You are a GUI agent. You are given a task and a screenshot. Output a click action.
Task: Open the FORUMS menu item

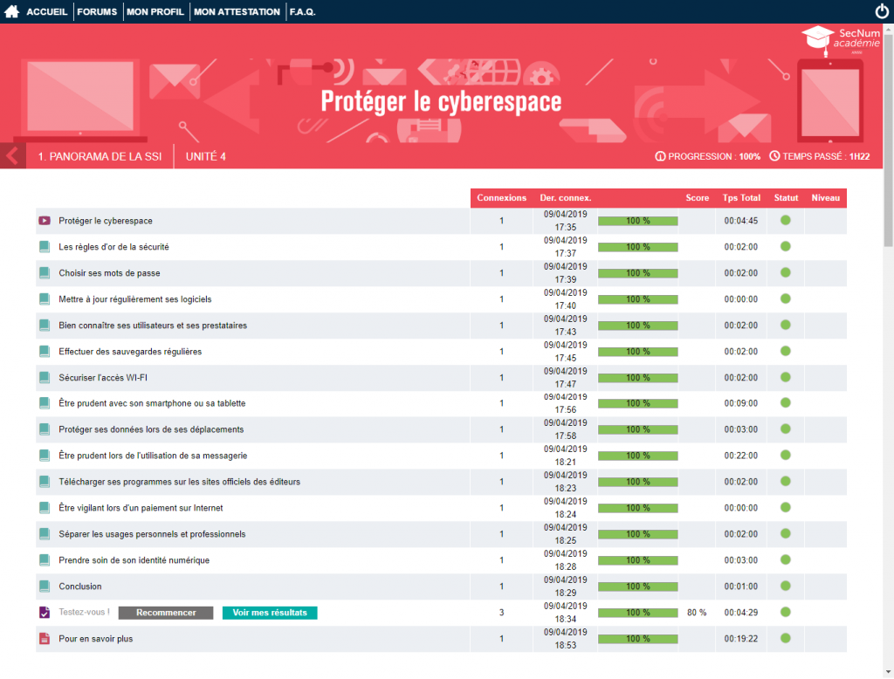click(x=96, y=12)
